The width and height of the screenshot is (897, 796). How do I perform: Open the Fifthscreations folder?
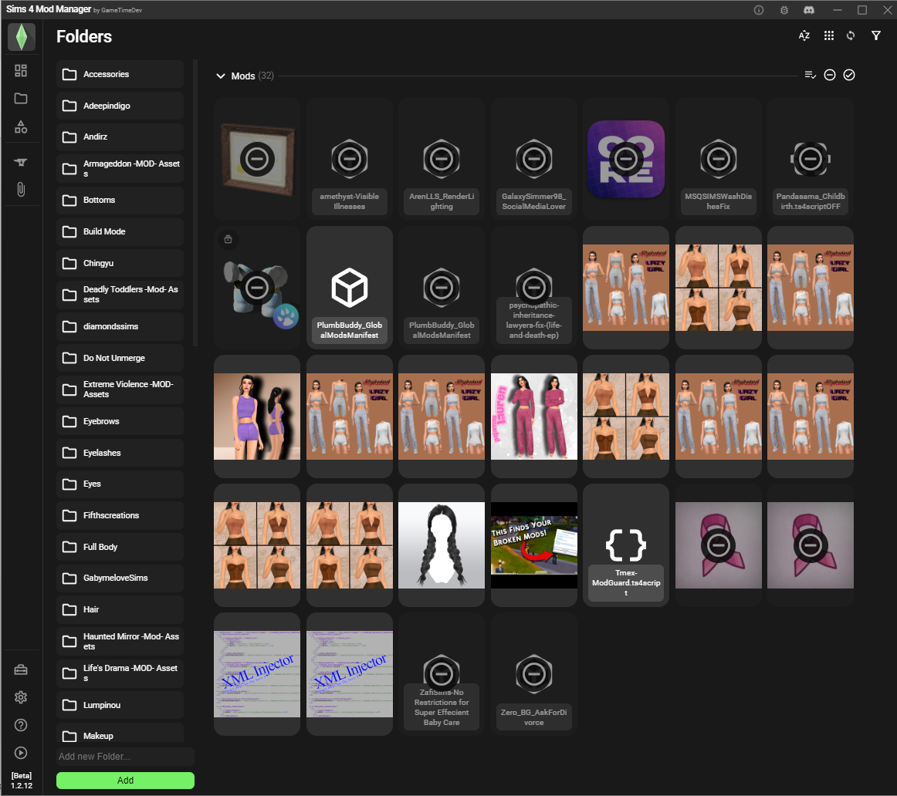coord(120,515)
